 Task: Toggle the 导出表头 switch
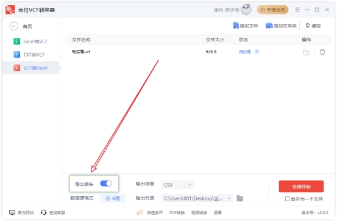[106, 184]
